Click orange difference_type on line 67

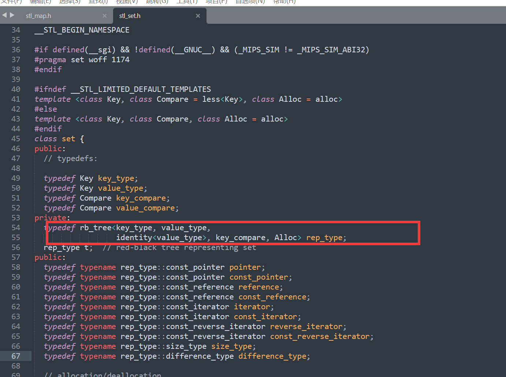(x=272, y=356)
